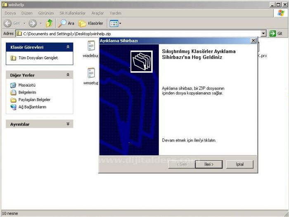
Task: Open Paylaşılan Belgeler shared folder link
Action: (x=34, y=100)
